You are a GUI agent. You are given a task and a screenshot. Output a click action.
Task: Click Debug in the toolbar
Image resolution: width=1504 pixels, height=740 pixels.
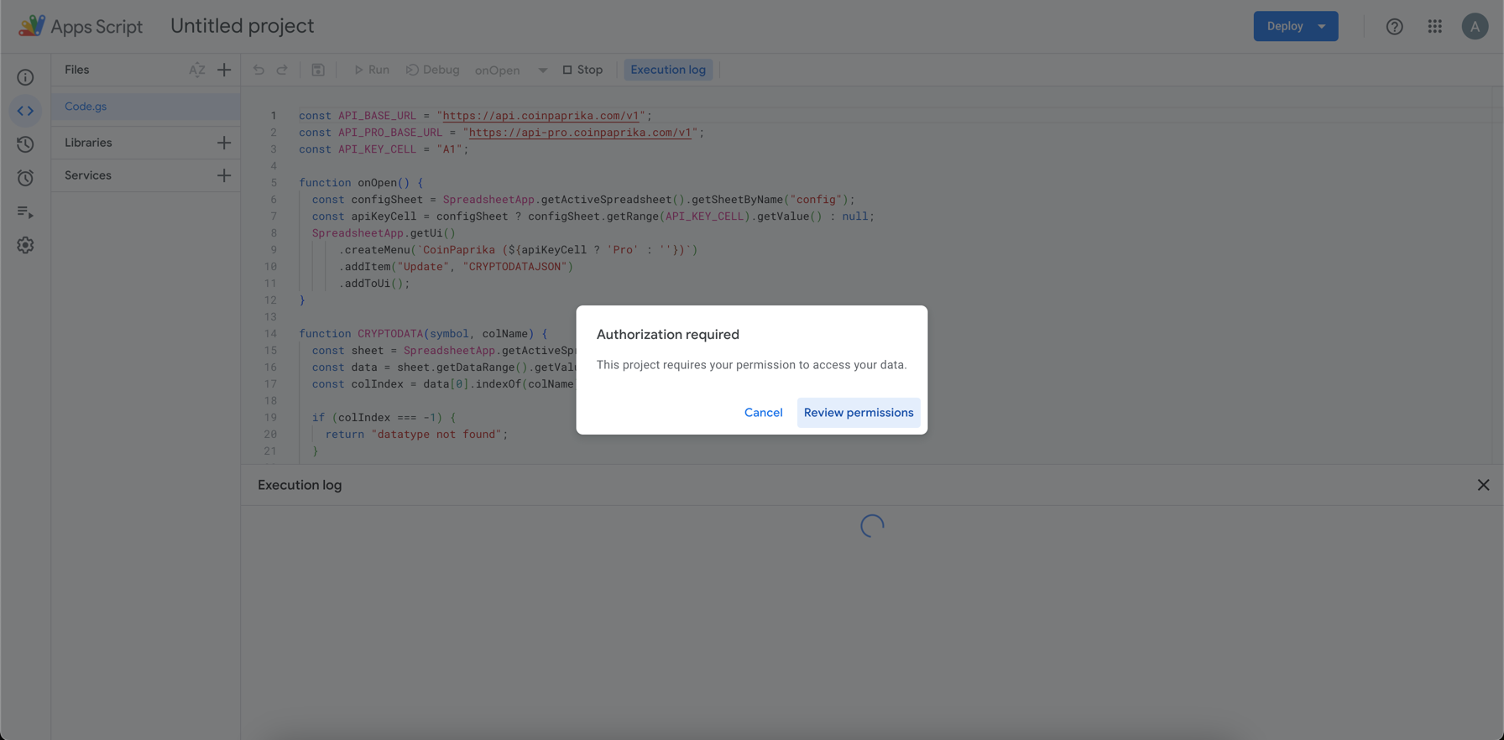433,70
